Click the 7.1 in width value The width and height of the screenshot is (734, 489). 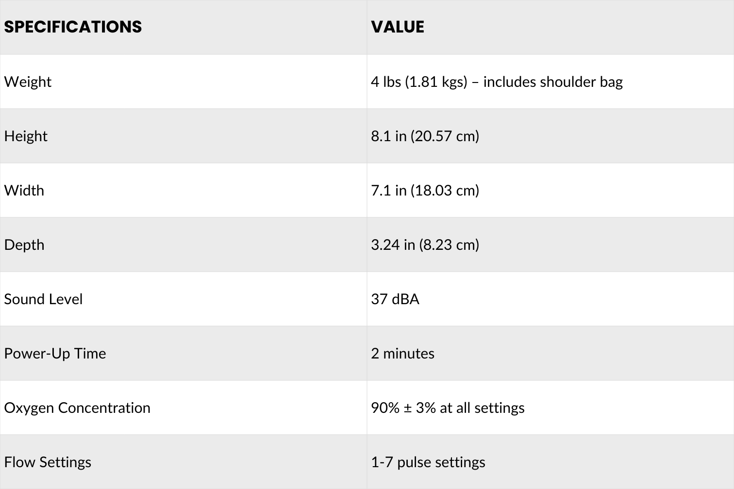click(425, 190)
